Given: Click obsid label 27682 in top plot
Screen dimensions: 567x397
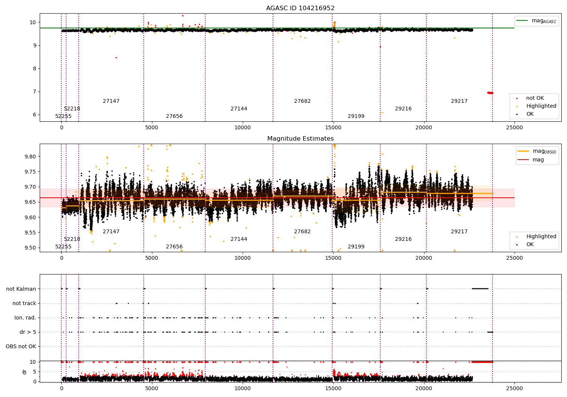Looking at the screenshot, I should point(302,101).
